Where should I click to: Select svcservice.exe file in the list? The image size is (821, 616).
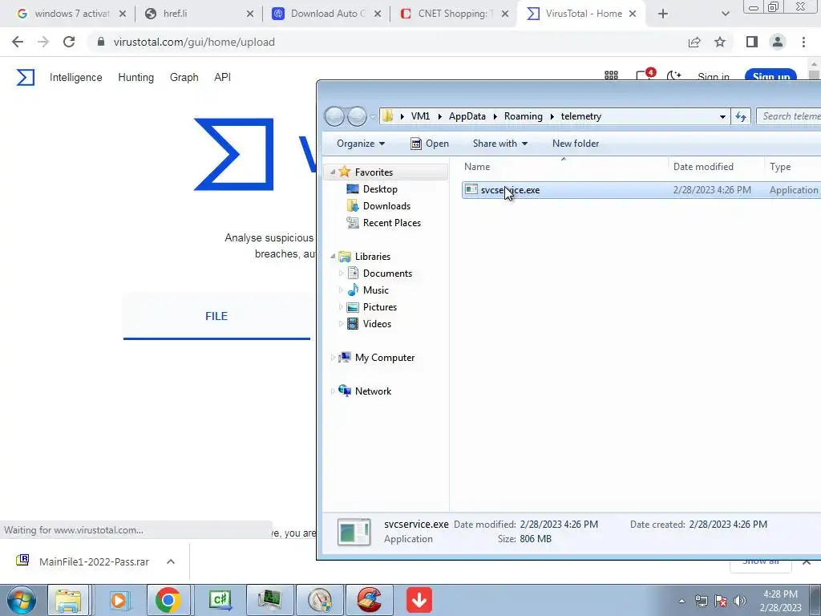click(x=641, y=190)
